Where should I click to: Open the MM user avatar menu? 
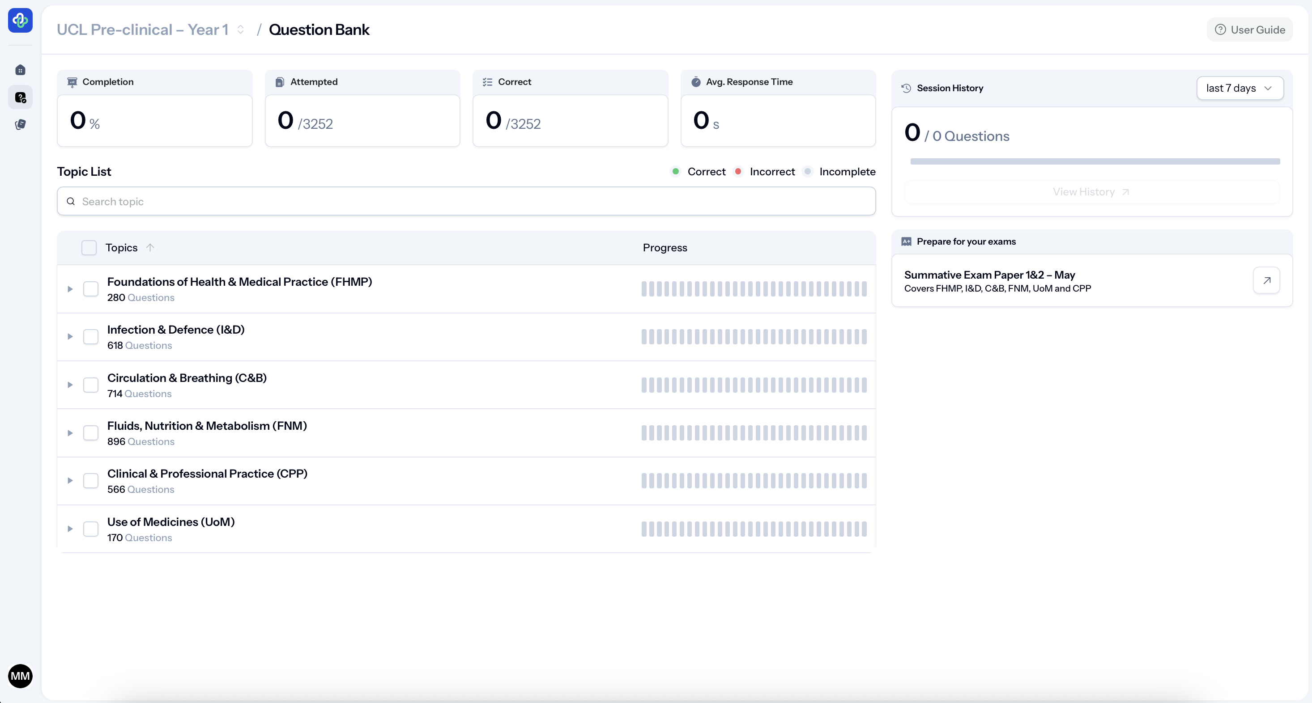pos(21,676)
